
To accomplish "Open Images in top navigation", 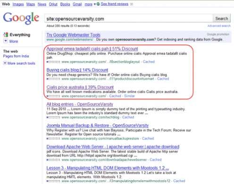I will [18, 4].
